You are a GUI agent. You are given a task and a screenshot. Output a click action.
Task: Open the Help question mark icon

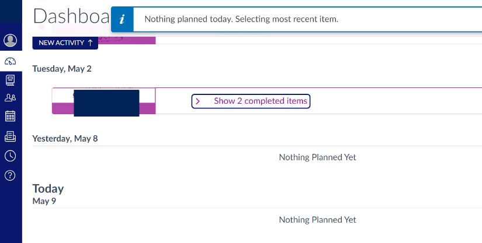pos(10,175)
